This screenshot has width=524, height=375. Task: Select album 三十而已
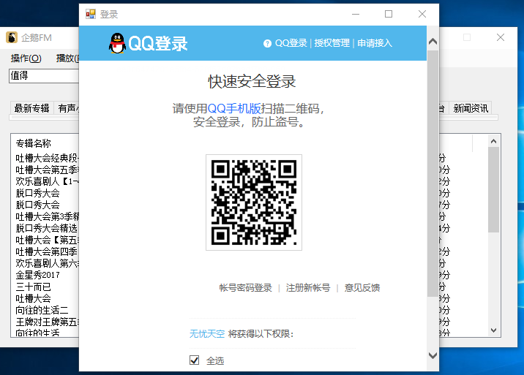coord(33,287)
